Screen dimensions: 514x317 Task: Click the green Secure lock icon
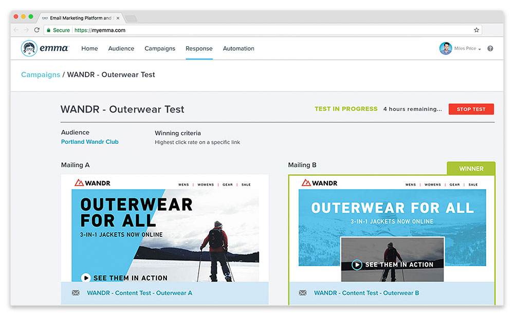click(x=48, y=30)
